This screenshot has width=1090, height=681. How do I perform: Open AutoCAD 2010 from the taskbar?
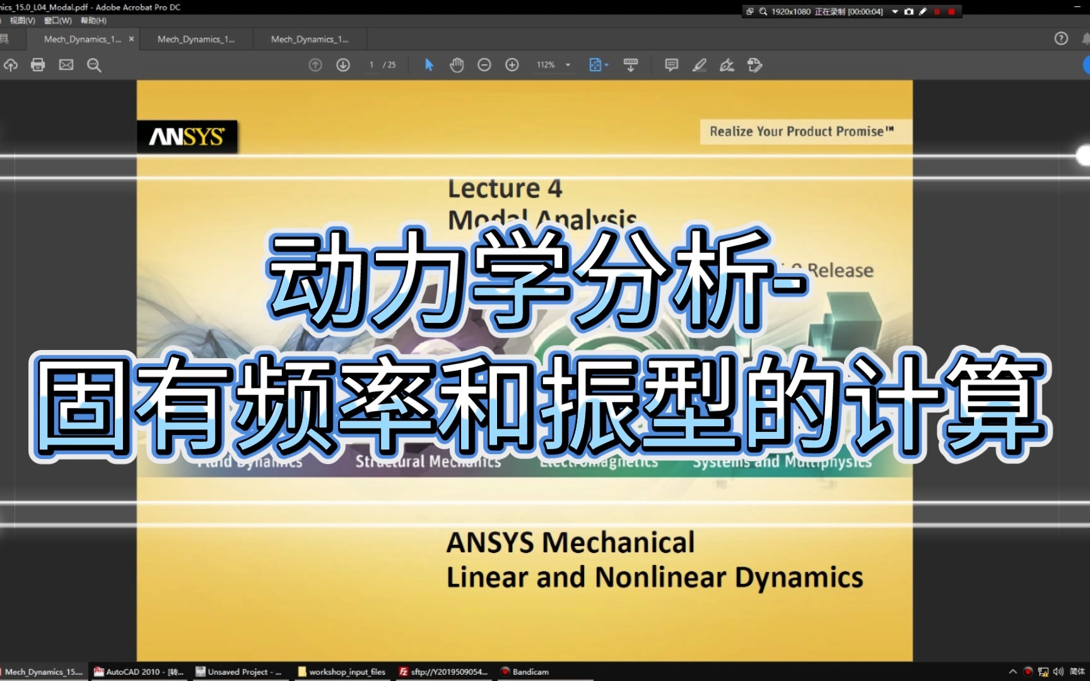[x=139, y=672]
